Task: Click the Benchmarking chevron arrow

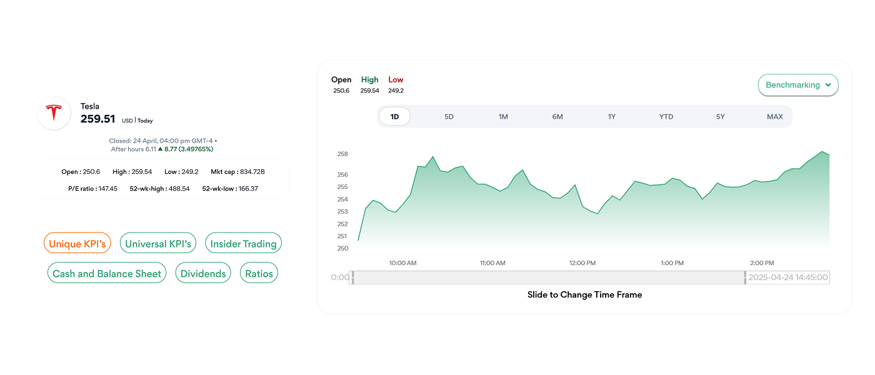Action: (x=828, y=85)
